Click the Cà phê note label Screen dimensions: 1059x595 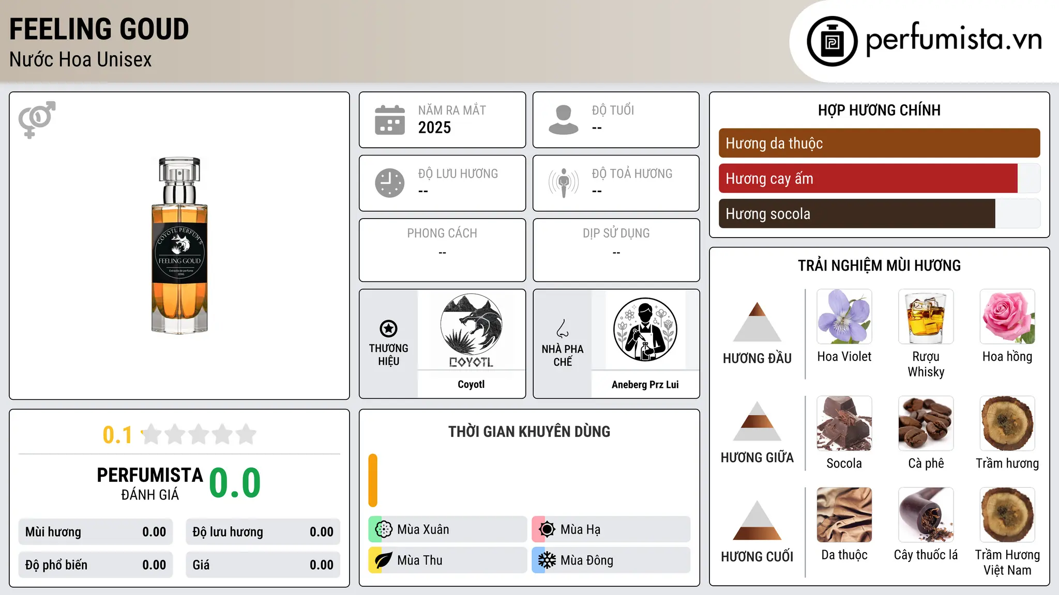coord(926,463)
